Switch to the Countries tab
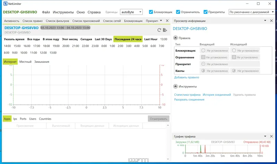This screenshot has width=277, height=164. click(45, 119)
